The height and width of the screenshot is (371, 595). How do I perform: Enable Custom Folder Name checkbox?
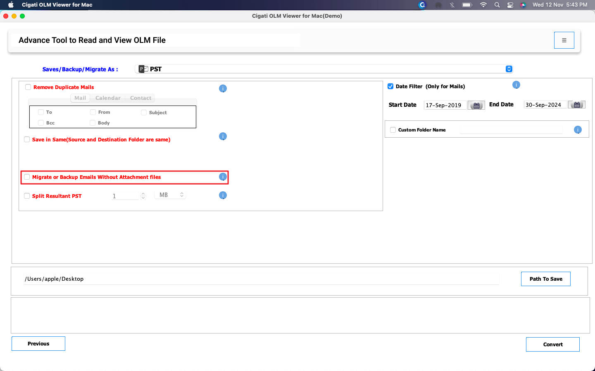(393, 130)
